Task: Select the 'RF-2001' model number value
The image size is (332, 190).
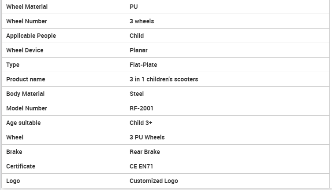Action: (x=141, y=108)
